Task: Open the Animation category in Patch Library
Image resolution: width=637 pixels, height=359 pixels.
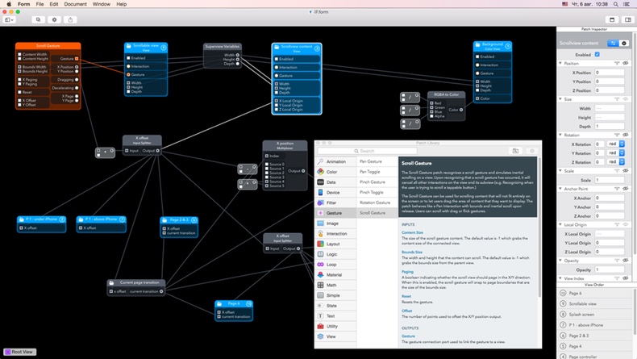Action: tap(336, 161)
